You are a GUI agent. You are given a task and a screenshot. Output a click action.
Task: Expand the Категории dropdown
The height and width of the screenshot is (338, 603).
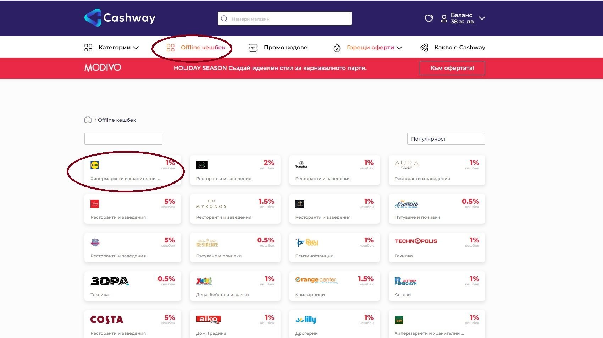click(111, 48)
